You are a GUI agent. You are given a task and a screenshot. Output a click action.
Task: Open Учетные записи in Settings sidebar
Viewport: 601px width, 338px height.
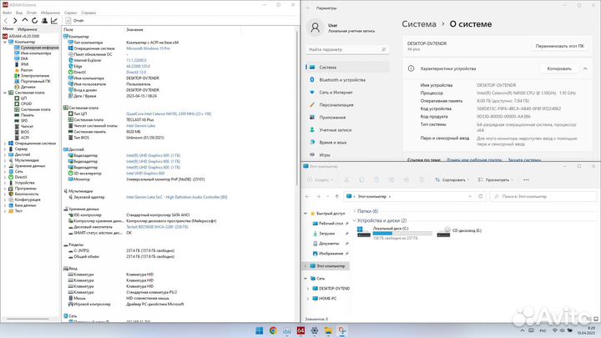347,130
